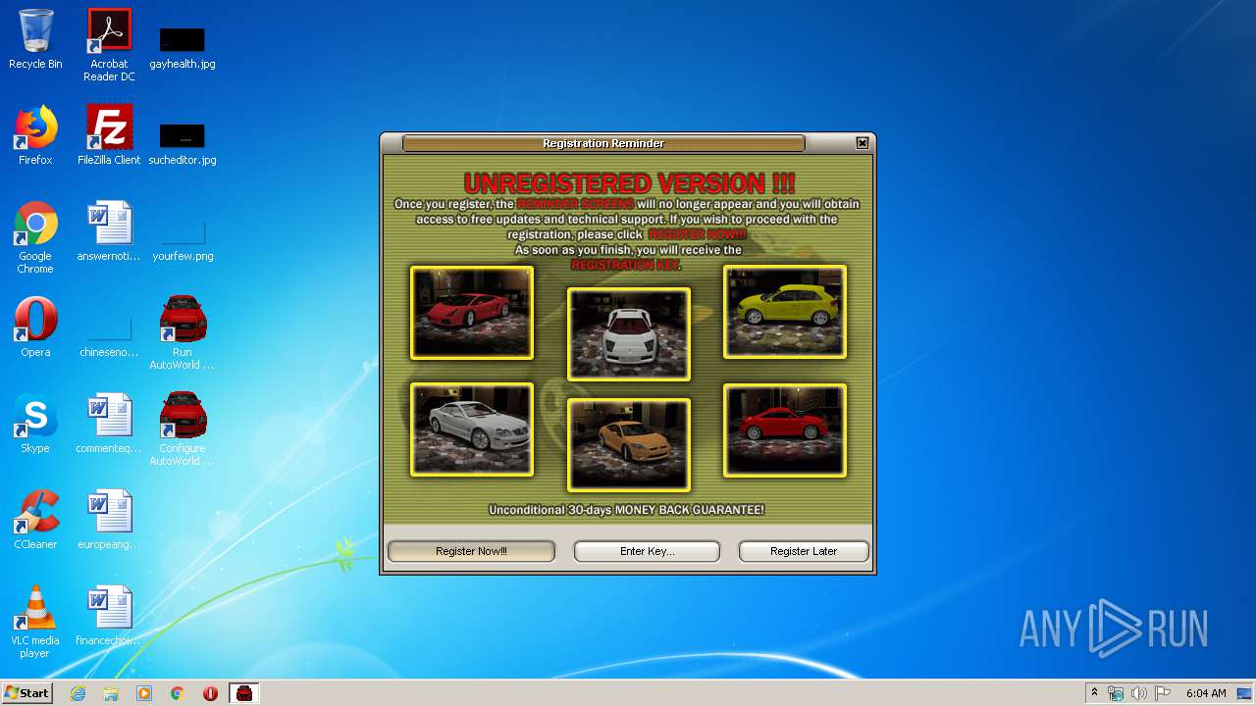Launch Acrobat Reader DC shortcut
This screenshot has height=706, width=1256.
(109, 45)
